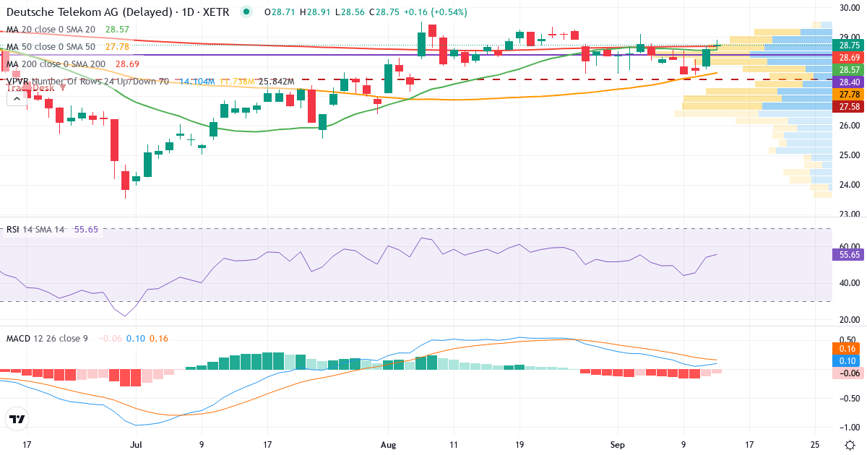Click the 30.00 price scale label
Image resolution: width=867 pixels, height=455 pixels.
click(849, 7)
